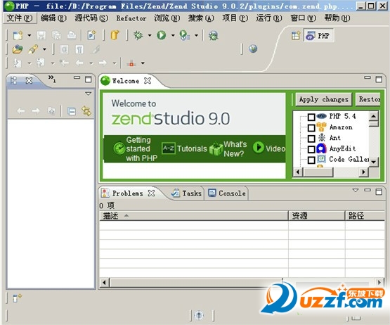Image resolution: width=390 pixels, height=325 pixels.
Task: Show hidden views chevron in left panel
Action: point(52,79)
